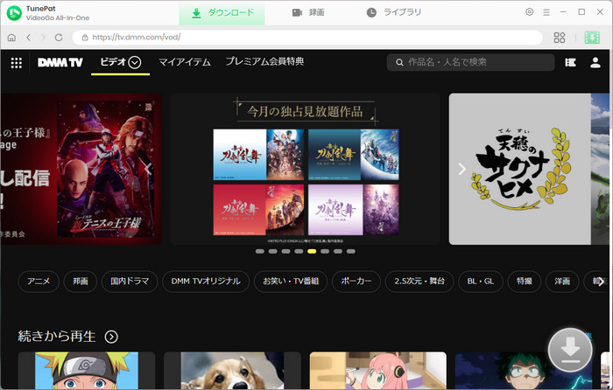This screenshot has height=390, width=613.
Task: Switch to the 録画 tab
Action: [x=308, y=12]
